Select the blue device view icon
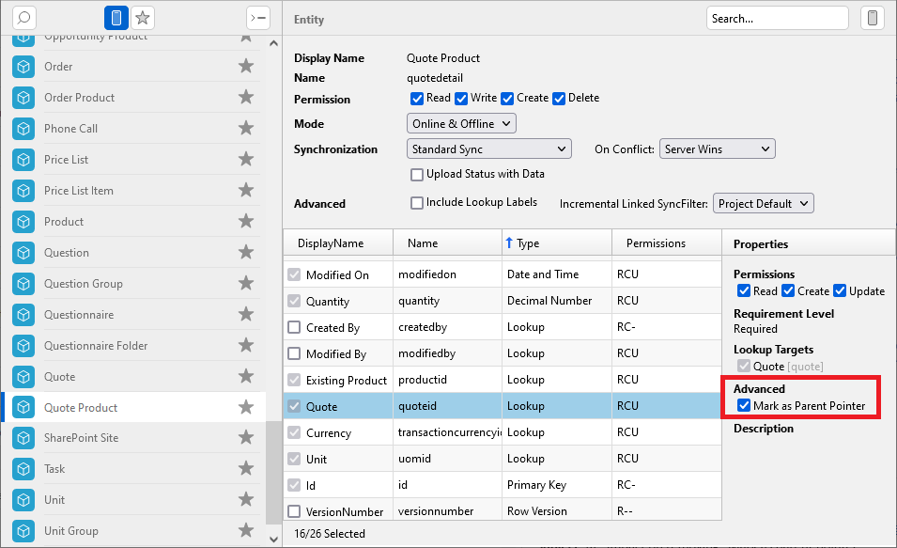The height and width of the screenshot is (548, 897). tap(116, 18)
